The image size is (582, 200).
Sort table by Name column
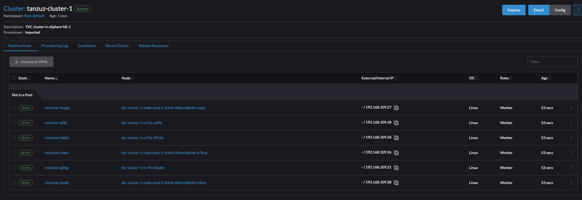click(x=51, y=78)
